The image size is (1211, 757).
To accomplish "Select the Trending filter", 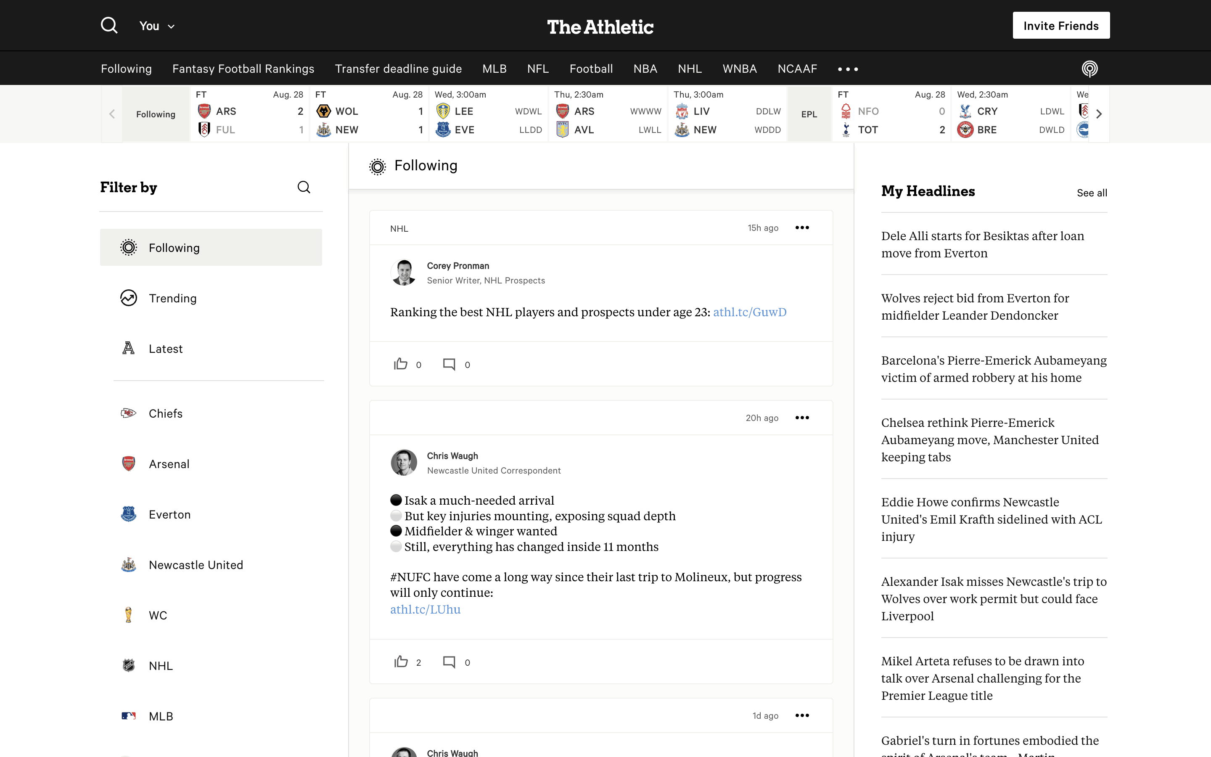I will tap(172, 299).
